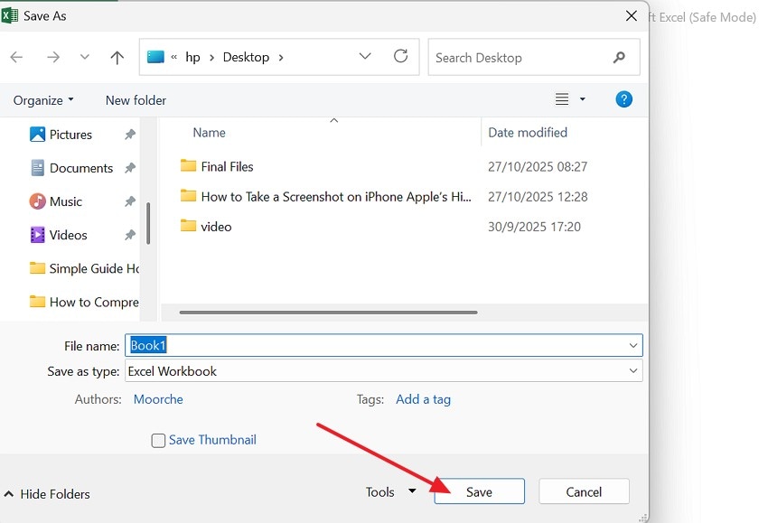Image resolution: width=768 pixels, height=523 pixels.
Task: Click the hp breadcrumb in address bar
Action: click(192, 57)
